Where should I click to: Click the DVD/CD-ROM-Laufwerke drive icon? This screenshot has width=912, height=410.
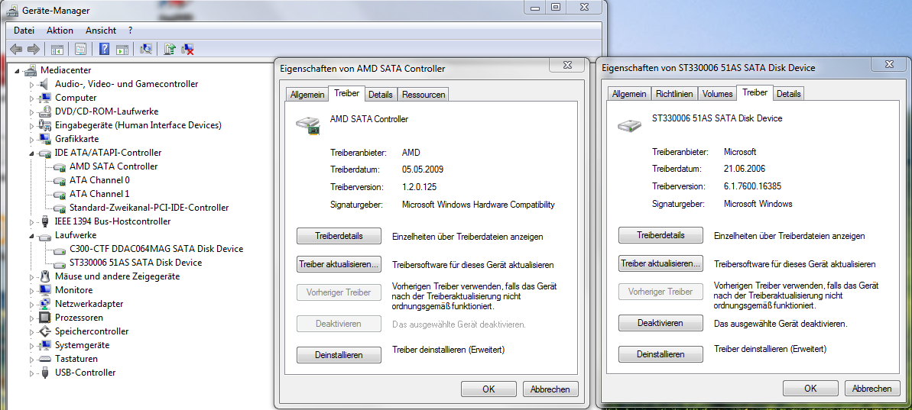(x=45, y=111)
